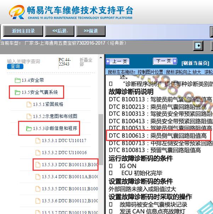Image resolution: width=213 pixels, height=214 pixels.
Task: Open 13.5.3.1 DTC U110117 entry
Action: [64, 141]
